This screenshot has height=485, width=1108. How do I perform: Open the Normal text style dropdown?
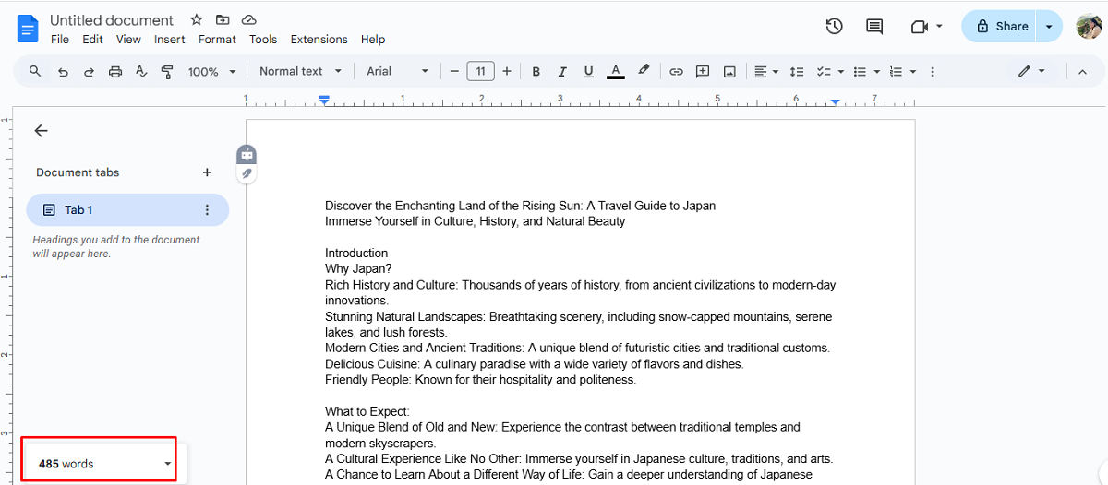pyautogui.click(x=300, y=71)
